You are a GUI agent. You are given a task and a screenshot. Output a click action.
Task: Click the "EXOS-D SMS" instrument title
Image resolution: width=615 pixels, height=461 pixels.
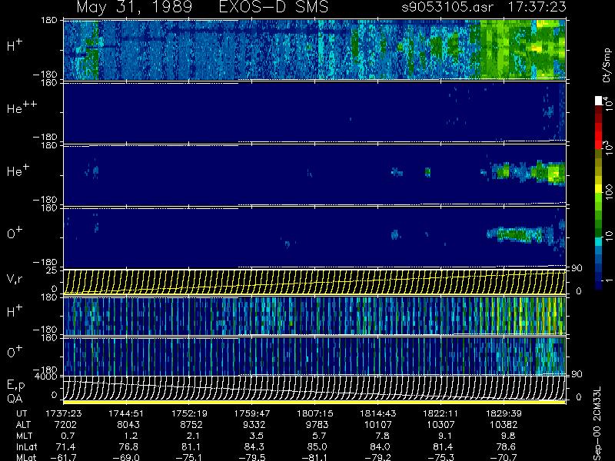pyautogui.click(x=274, y=7)
